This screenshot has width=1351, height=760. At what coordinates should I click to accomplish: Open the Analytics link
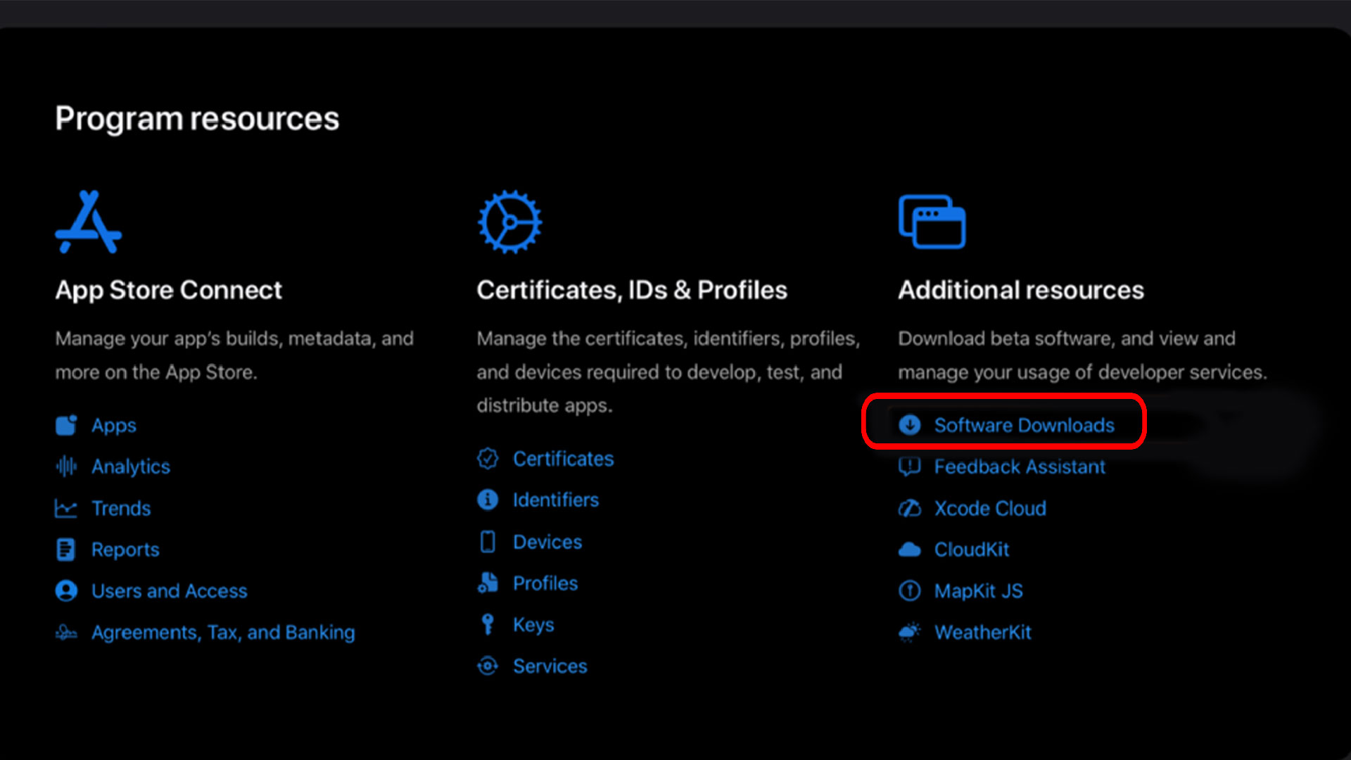131,467
